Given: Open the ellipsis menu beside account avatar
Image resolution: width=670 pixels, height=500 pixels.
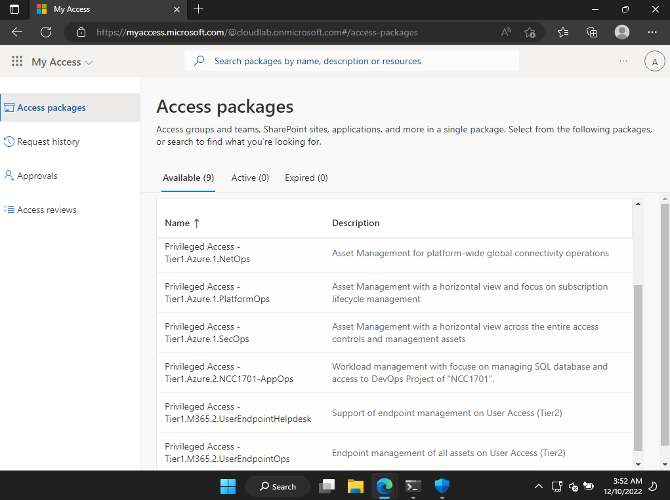Looking at the screenshot, I should (623, 61).
